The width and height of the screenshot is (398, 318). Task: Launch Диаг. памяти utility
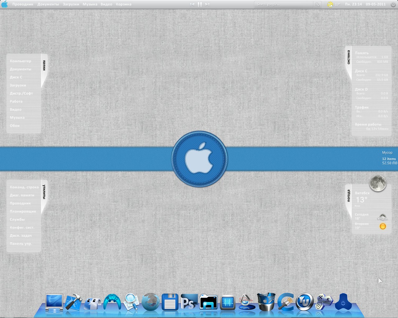tap(22, 195)
